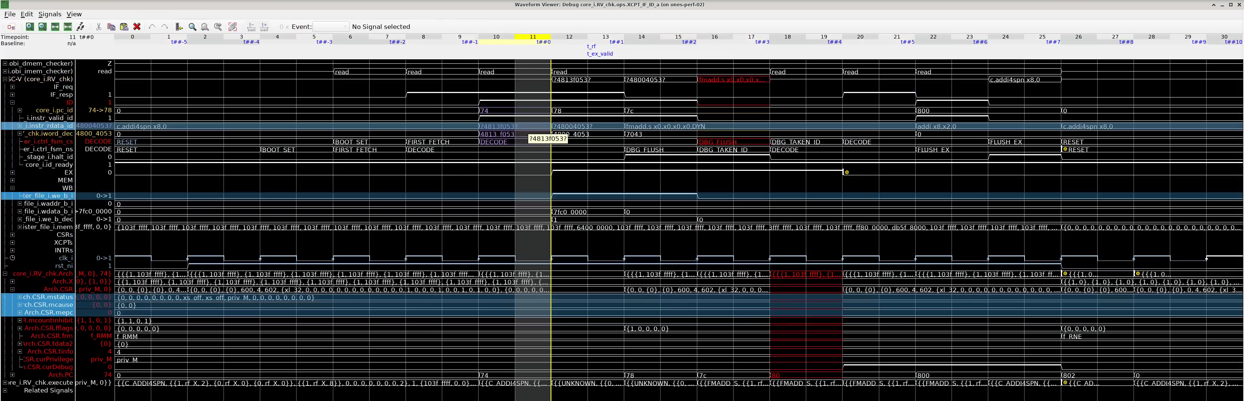This screenshot has width=1244, height=401.
Task: Open the Event combo box
Action: (x=331, y=27)
